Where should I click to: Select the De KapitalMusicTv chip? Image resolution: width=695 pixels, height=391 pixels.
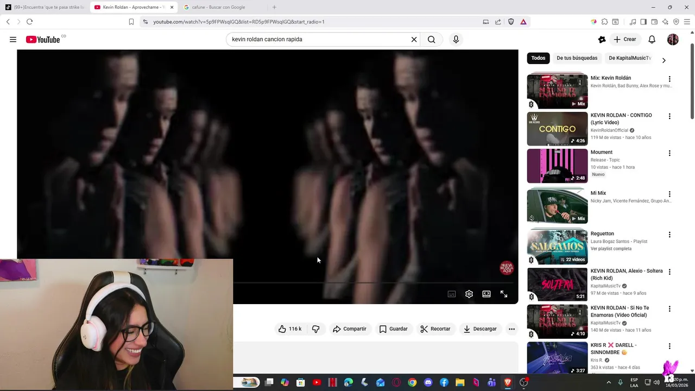(630, 58)
